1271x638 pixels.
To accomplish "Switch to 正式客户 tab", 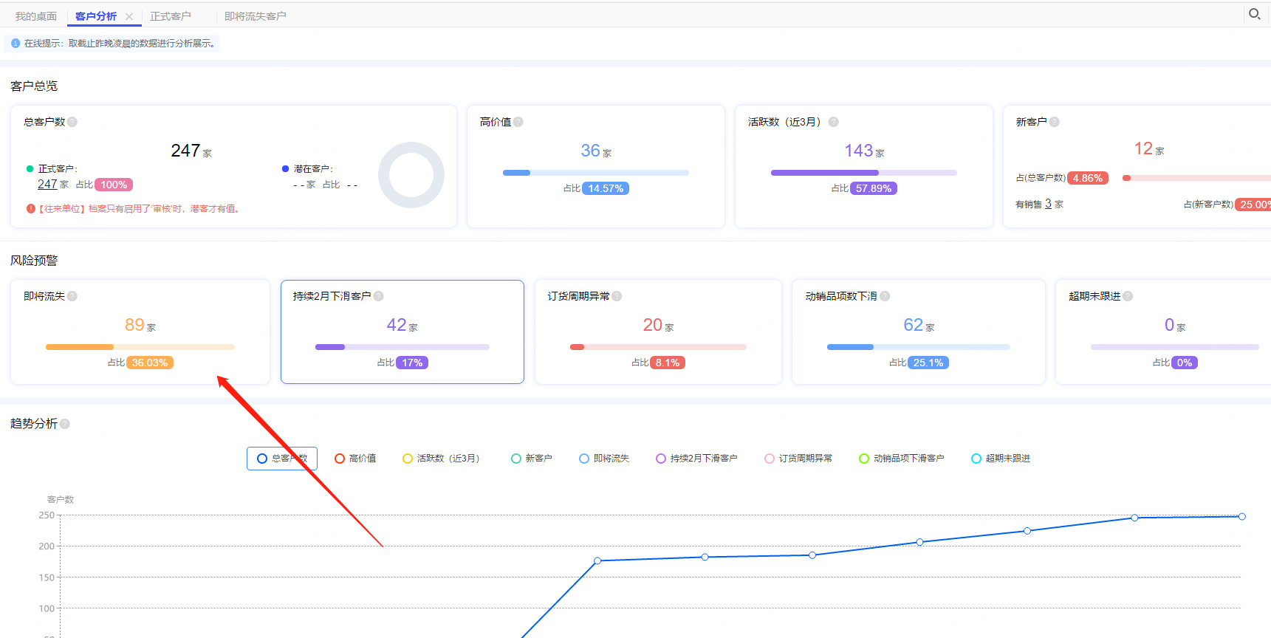I will (171, 16).
